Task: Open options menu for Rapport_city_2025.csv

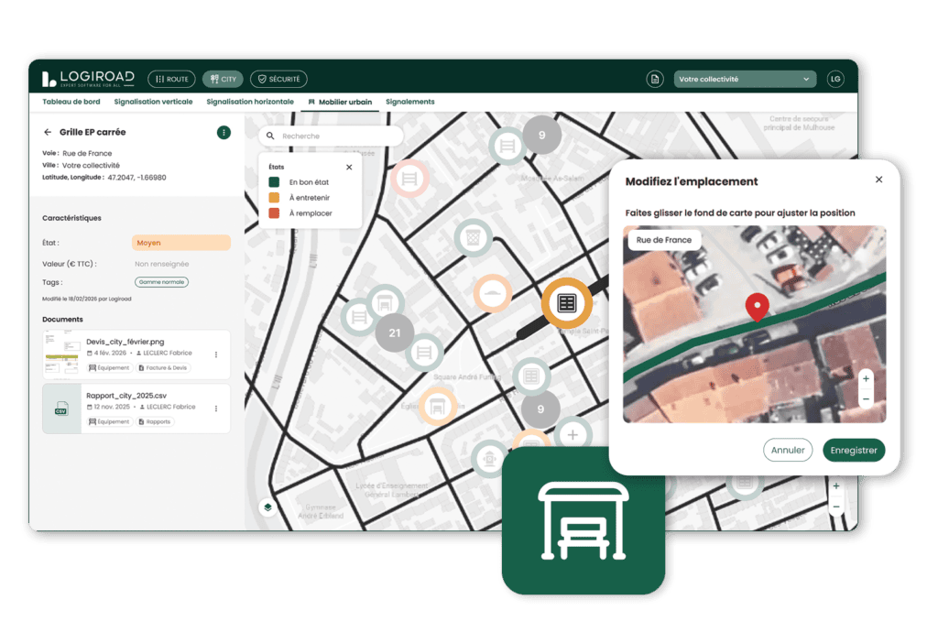Action: (215, 406)
